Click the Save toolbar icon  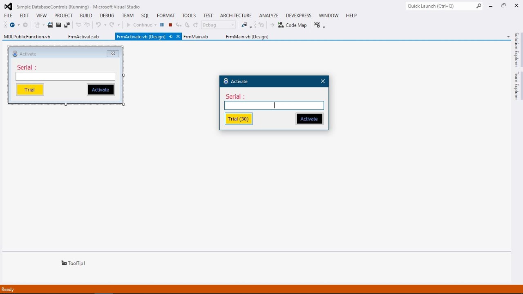point(58,25)
